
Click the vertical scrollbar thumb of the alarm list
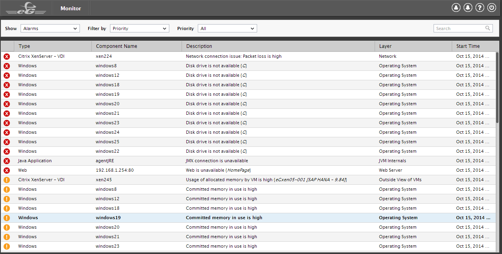coord(497,88)
